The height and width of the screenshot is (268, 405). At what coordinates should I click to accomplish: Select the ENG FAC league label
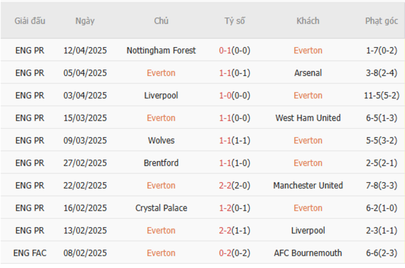tap(30, 253)
